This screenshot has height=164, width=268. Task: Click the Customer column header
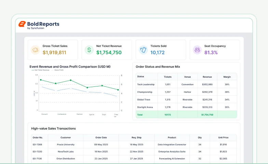tap(66, 137)
